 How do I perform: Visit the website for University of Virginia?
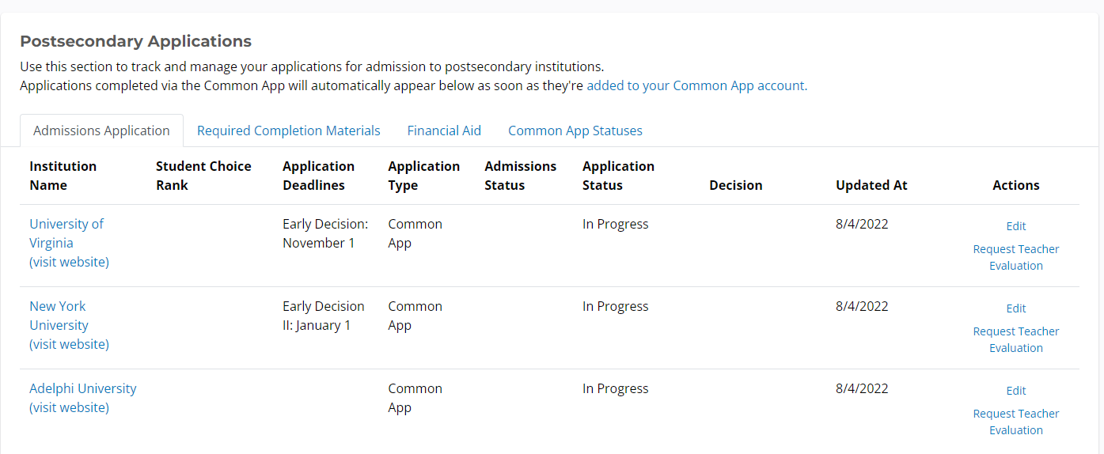pos(69,262)
